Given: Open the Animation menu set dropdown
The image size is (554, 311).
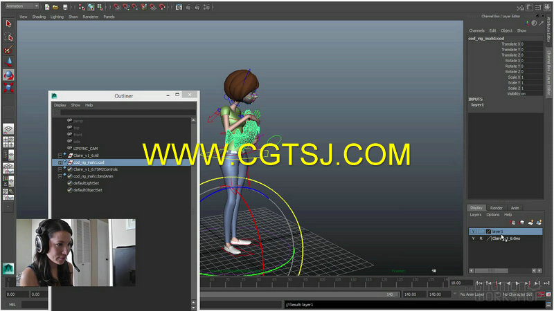Looking at the screenshot, I should [22, 6].
